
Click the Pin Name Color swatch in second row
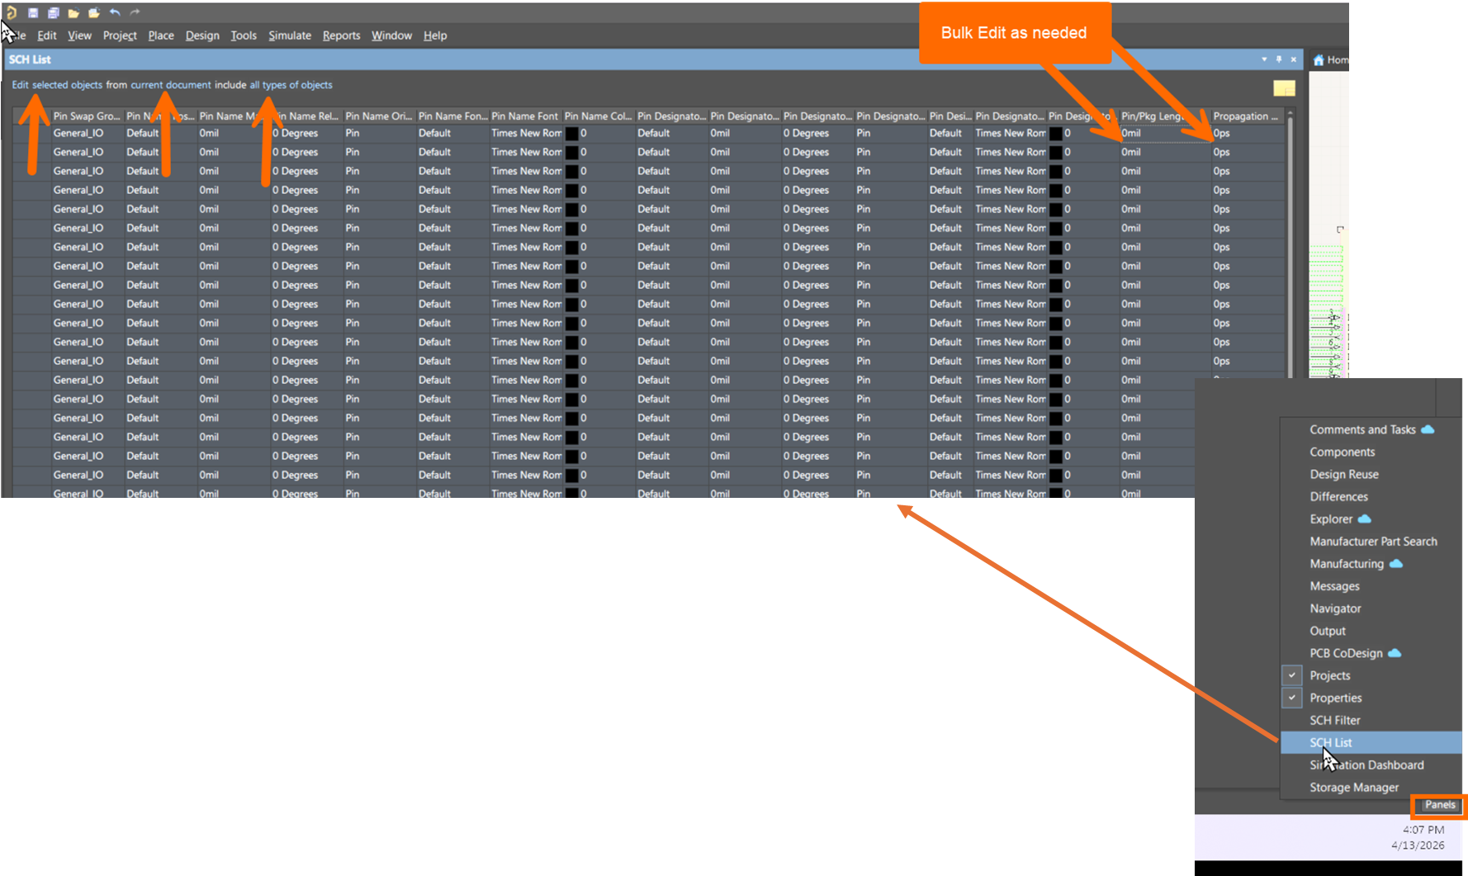coord(571,152)
